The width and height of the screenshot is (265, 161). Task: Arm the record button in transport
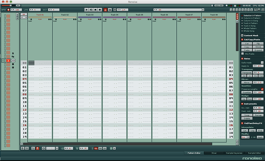click(x=100, y=10)
